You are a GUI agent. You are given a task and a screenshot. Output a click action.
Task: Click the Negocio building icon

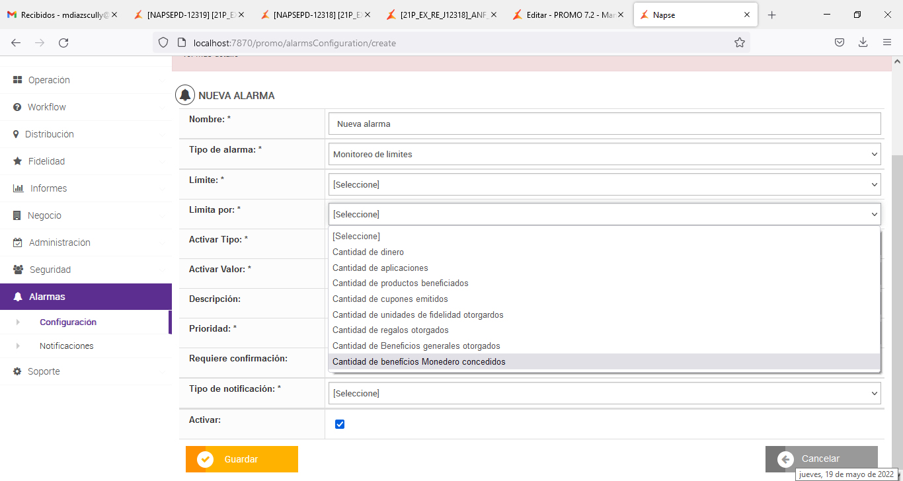(x=18, y=215)
